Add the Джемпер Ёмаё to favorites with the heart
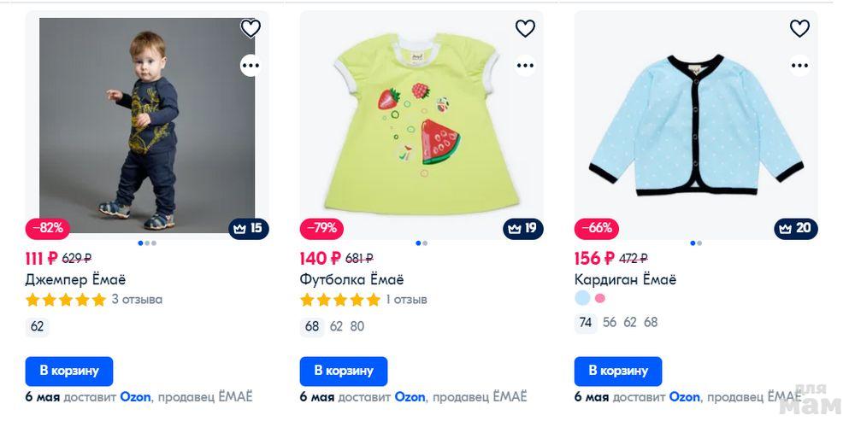 tap(251, 28)
